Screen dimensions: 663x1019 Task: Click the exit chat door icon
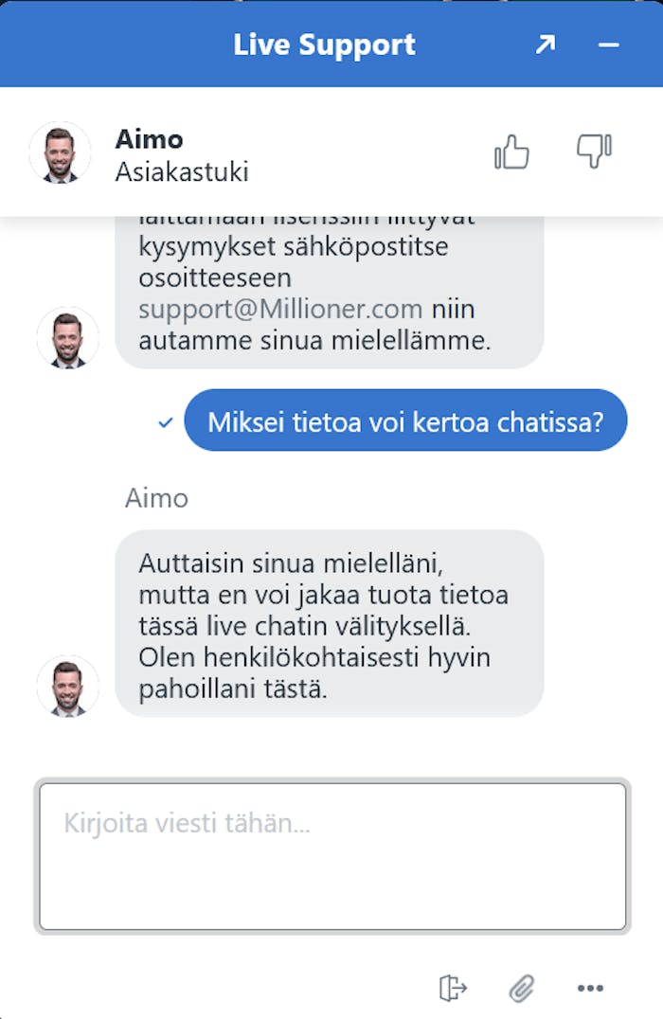(x=453, y=988)
